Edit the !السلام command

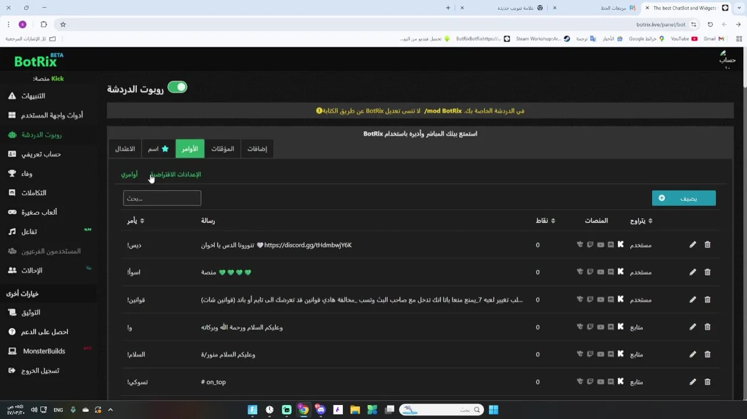pos(692,354)
